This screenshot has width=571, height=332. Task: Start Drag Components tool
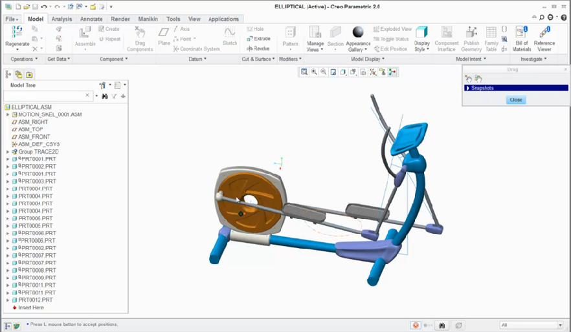tap(140, 39)
